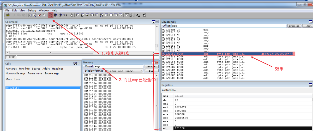Toggle Source mode on toolbar button
The image size is (313, 131).
(127, 15)
